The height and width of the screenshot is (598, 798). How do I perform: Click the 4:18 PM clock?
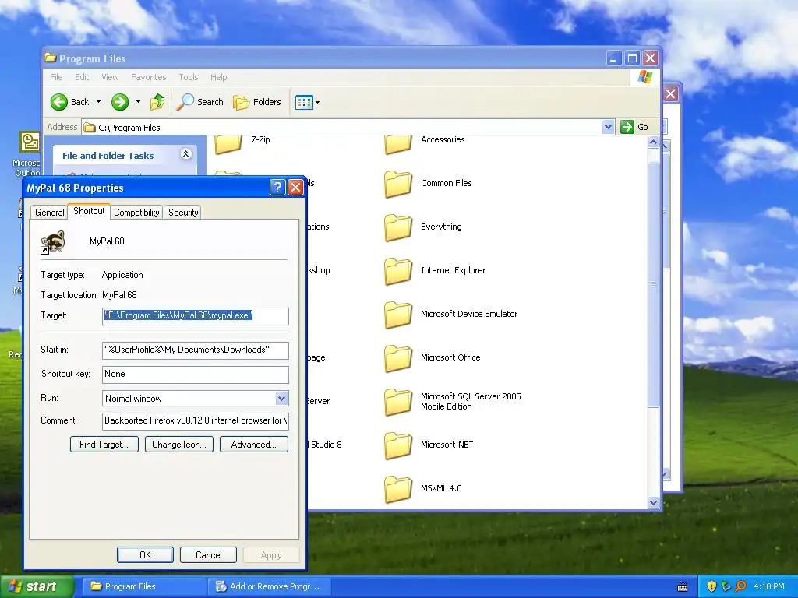pyautogui.click(x=768, y=586)
